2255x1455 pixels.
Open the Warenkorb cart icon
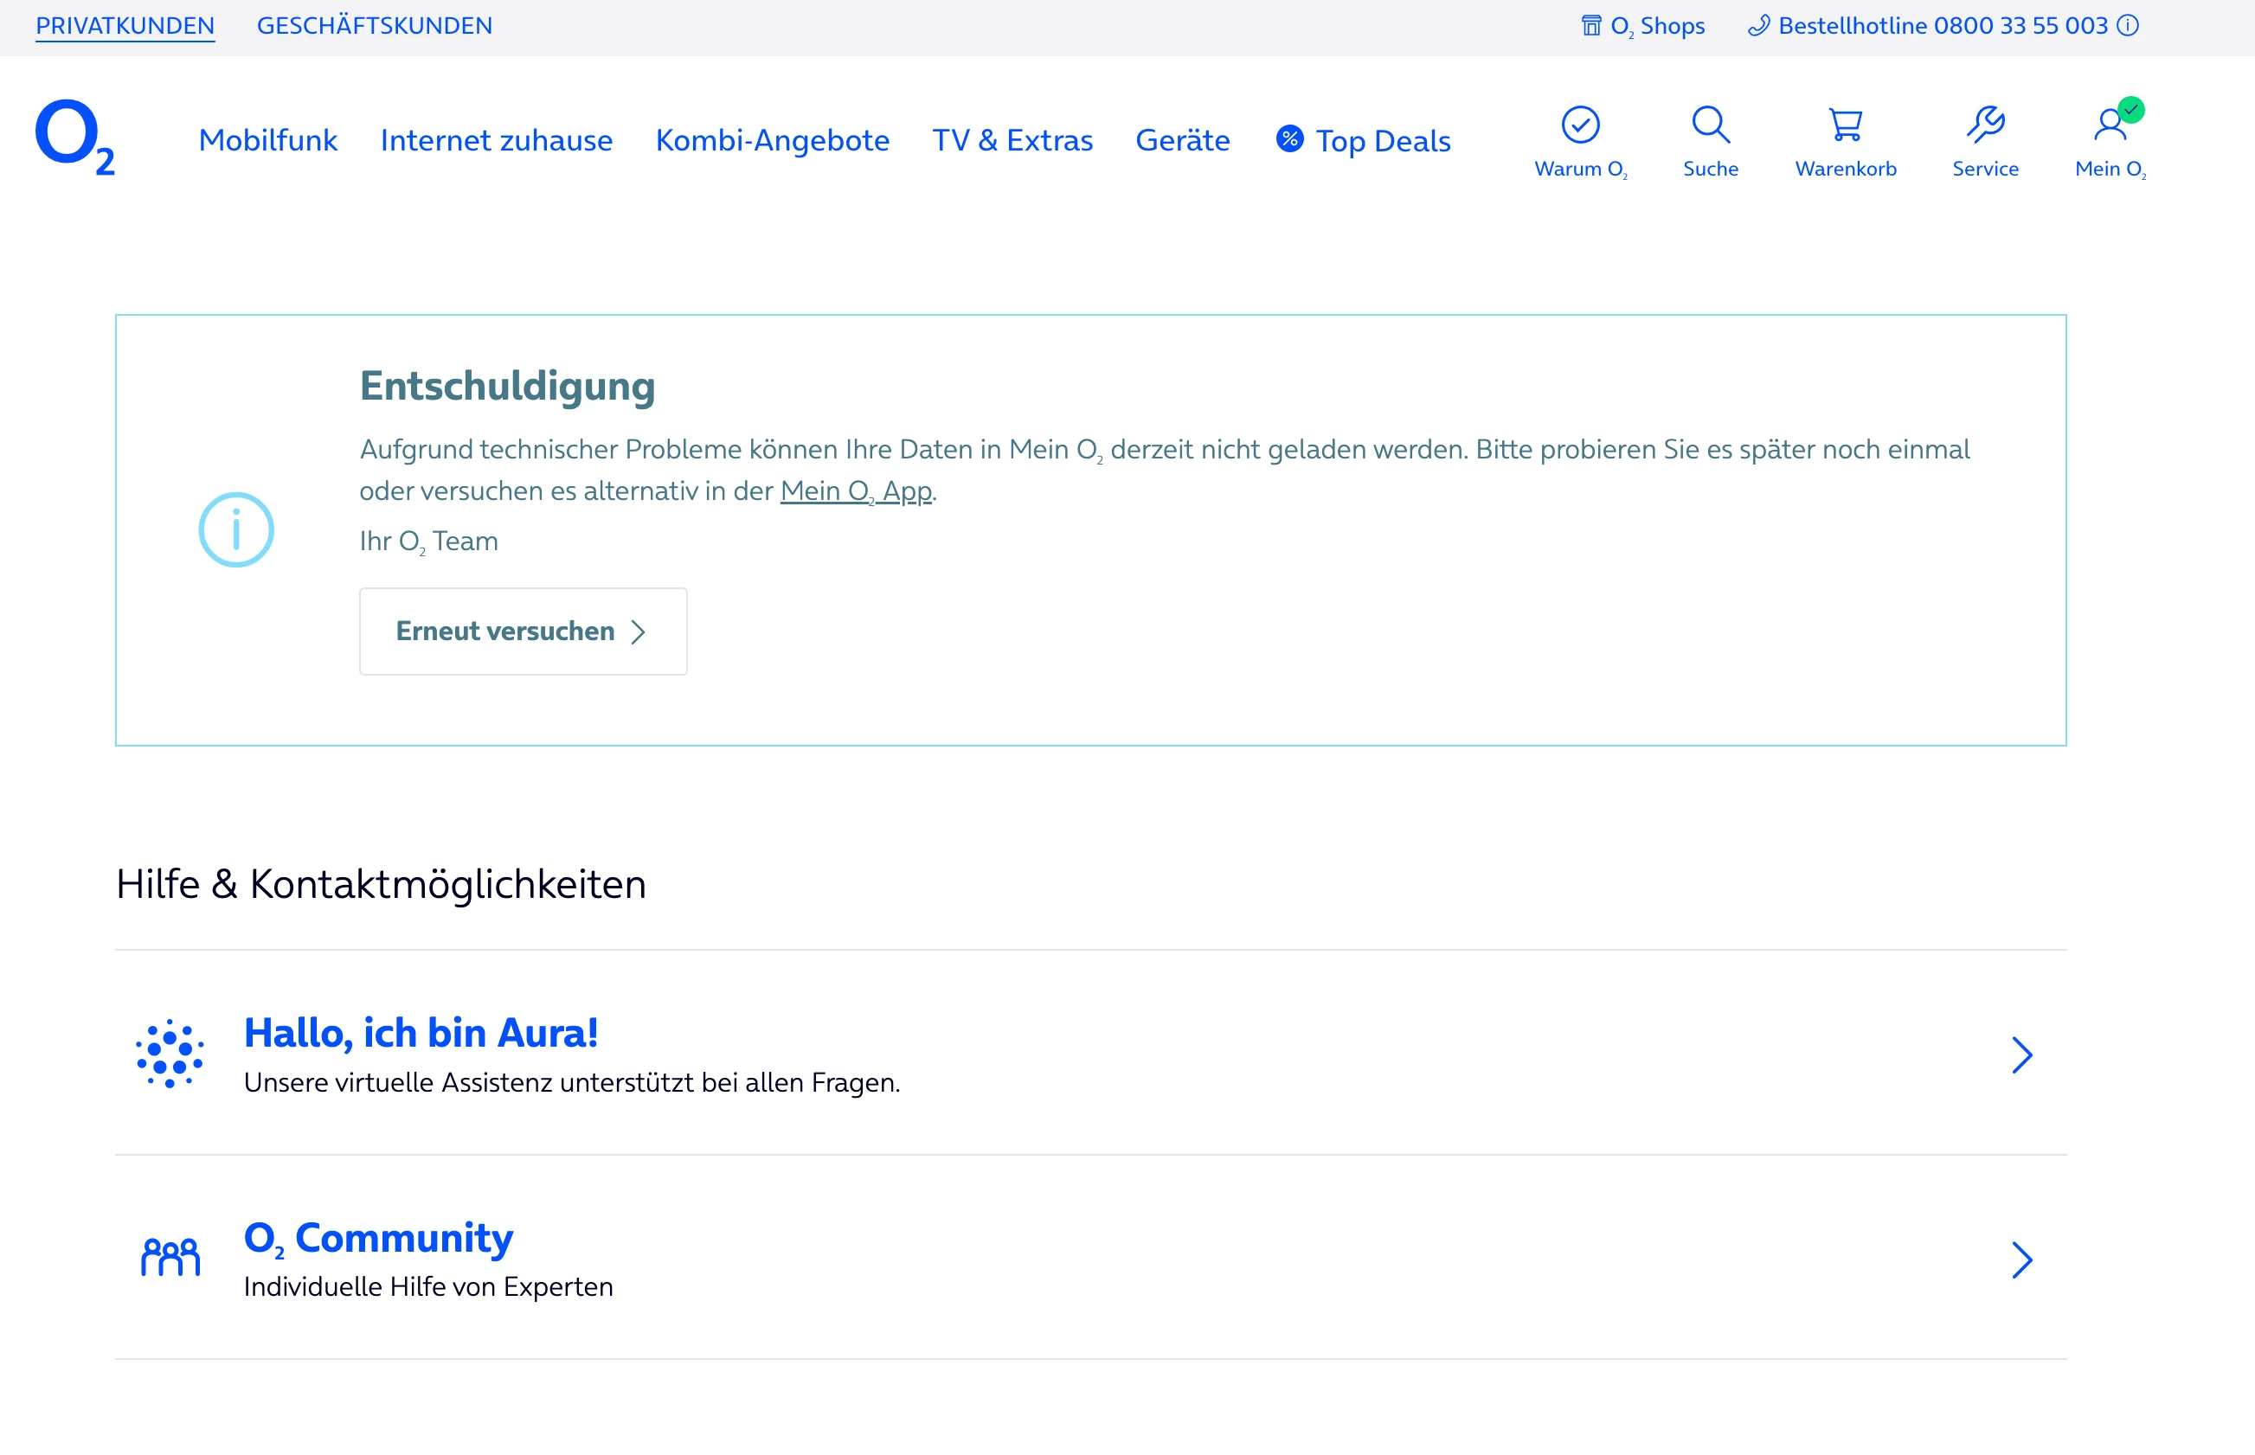click(x=1844, y=125)
